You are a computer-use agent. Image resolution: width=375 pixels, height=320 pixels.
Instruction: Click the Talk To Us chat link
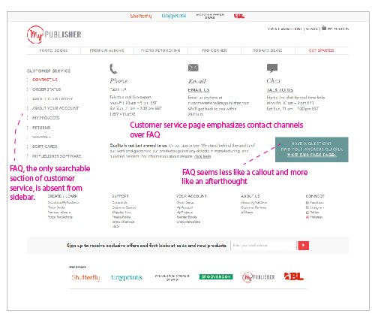point(280,90)
